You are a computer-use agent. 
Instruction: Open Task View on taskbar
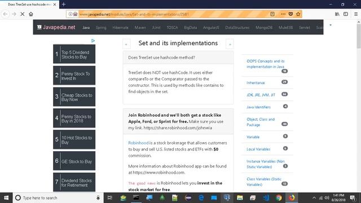click(x=110, y=198)
